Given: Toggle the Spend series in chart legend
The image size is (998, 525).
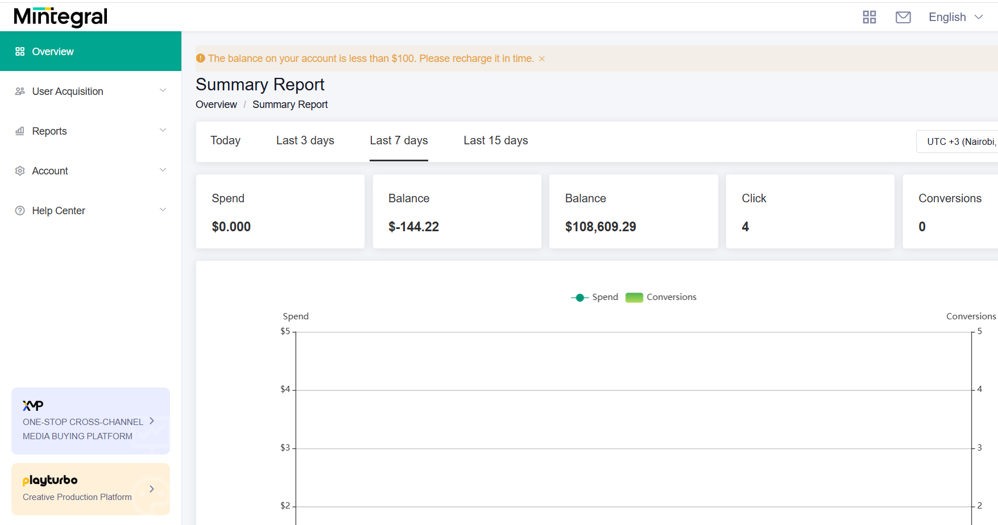Looking at the screenshot, I should (594, 297).
